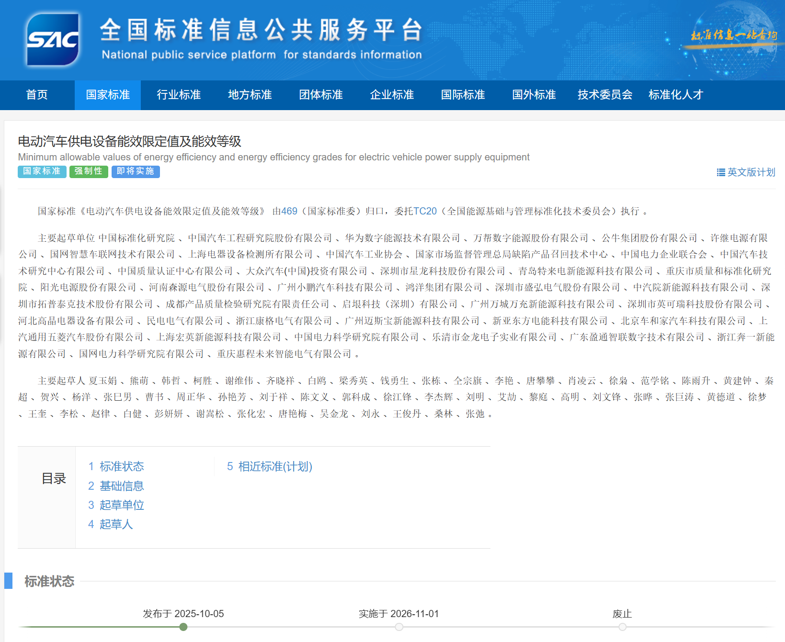Click the TC20 committee link
785x642 pixels.
pyautogui.click(x=425, y=211)
